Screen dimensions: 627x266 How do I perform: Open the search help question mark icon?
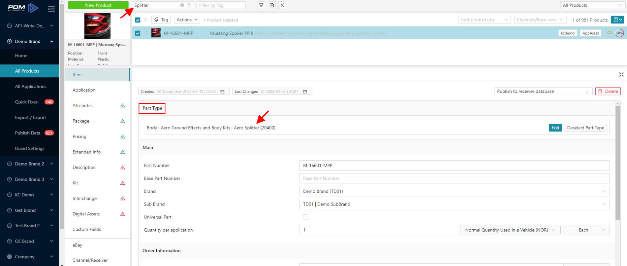[x=189, y=5]
